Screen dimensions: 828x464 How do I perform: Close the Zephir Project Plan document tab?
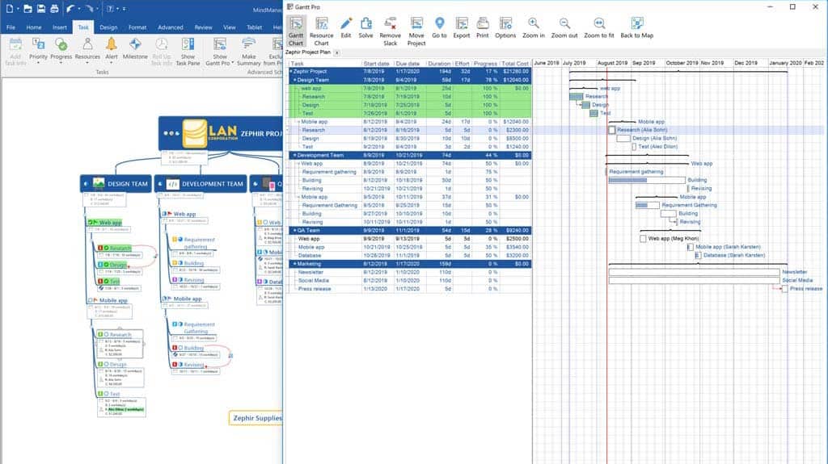point(337,52)
